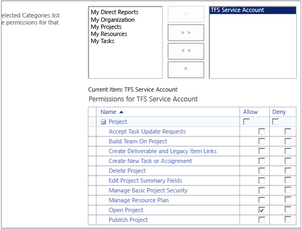
Task: Sort permissions by Name column header
Action: tap(112, 112)
